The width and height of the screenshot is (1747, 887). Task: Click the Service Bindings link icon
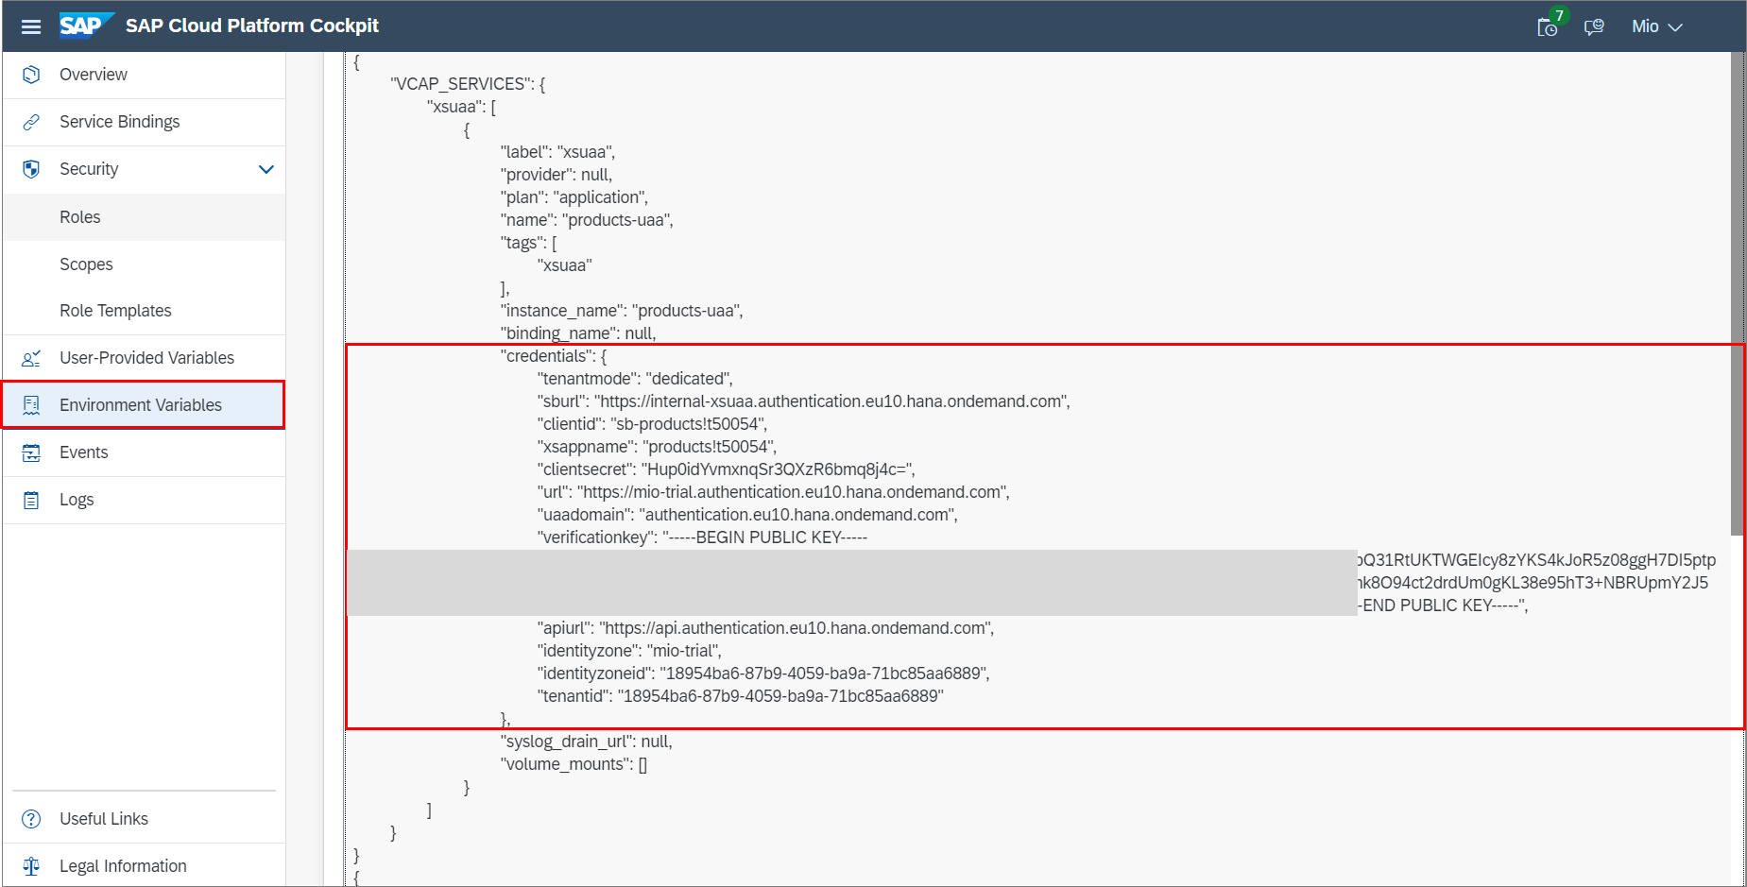(x=31, y=122)
